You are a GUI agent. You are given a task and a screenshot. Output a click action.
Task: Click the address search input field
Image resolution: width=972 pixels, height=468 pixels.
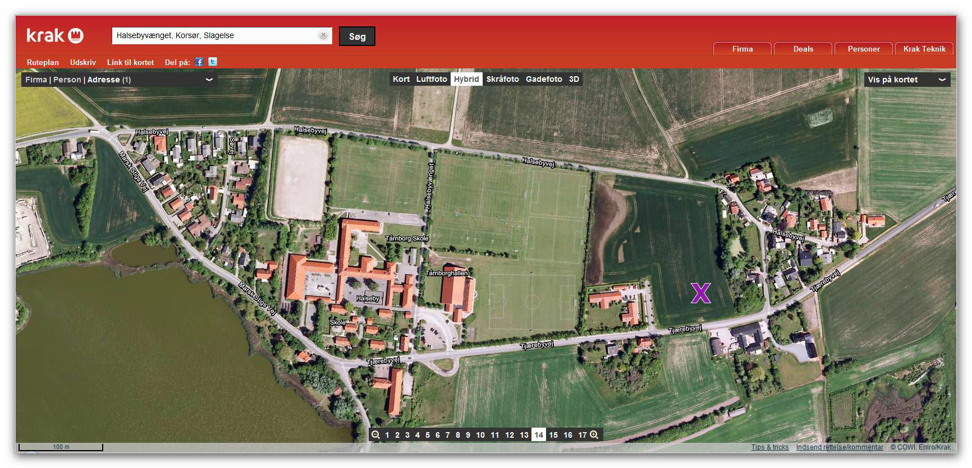216,35
